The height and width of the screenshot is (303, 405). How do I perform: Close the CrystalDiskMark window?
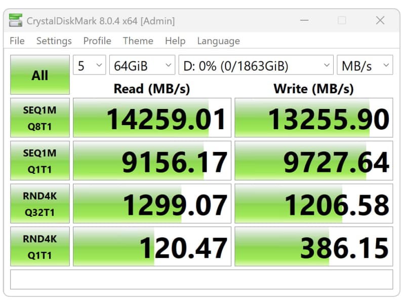click(x=380, y=21)
